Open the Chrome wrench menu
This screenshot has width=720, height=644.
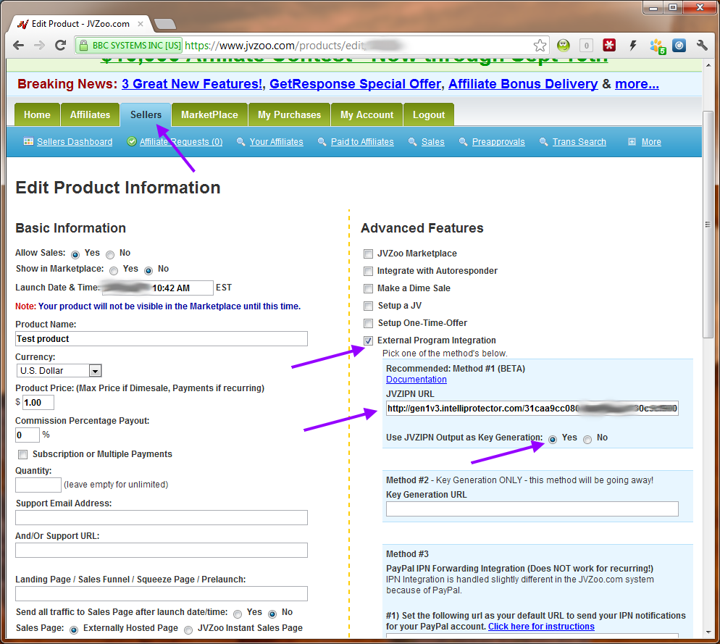(x=702, y=45)
